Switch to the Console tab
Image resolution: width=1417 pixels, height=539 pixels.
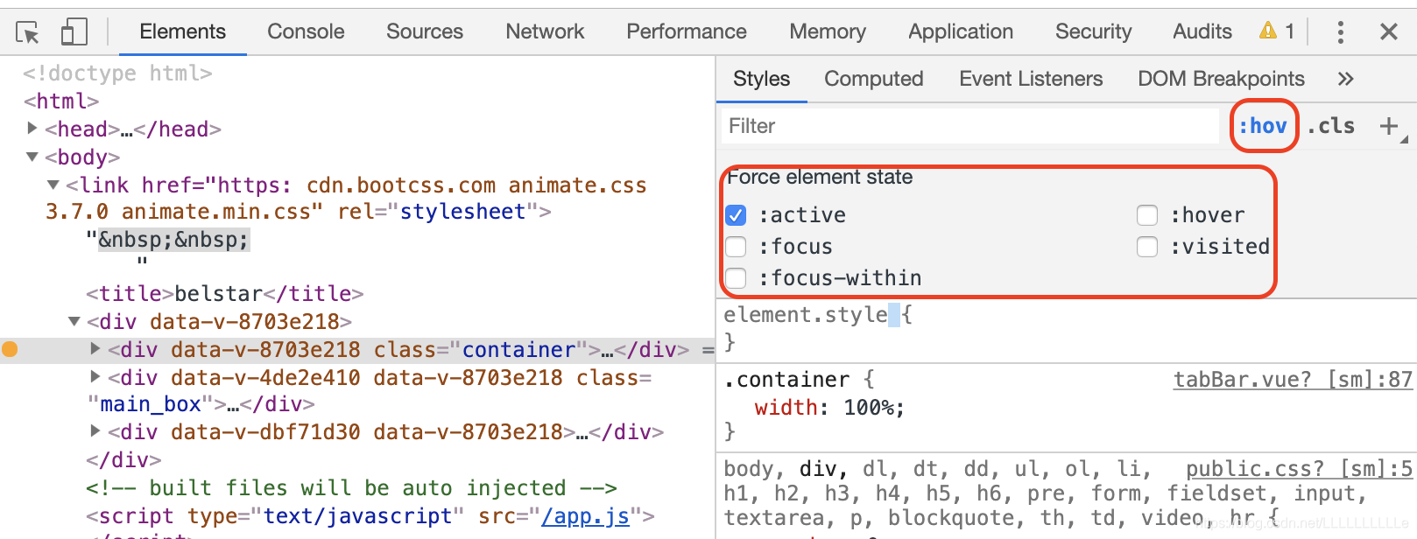point(306,31)
